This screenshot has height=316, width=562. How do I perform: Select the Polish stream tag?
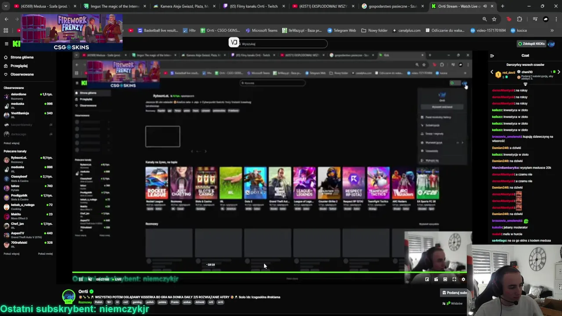pyautogui.click(x=98, y=302)
